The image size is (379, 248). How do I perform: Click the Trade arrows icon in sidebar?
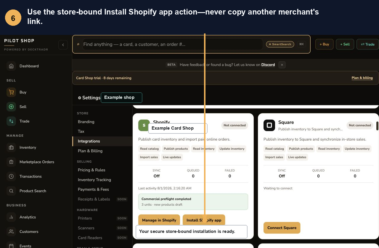click(11, 121)
